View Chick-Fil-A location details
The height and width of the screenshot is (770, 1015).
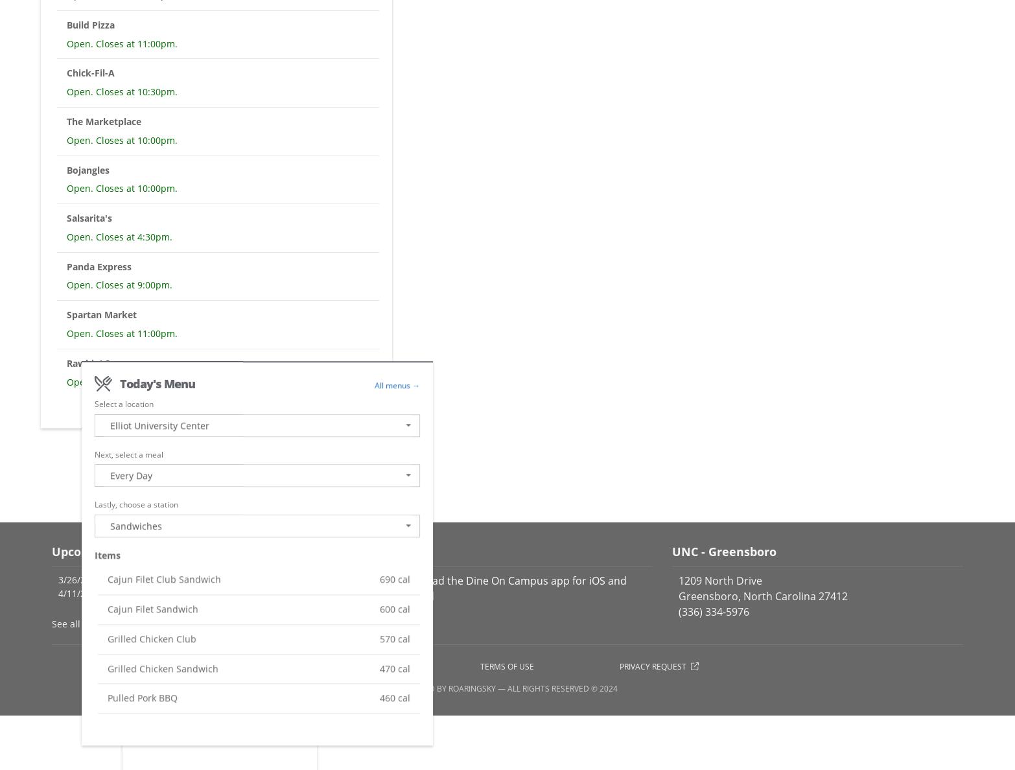(90, 73)
